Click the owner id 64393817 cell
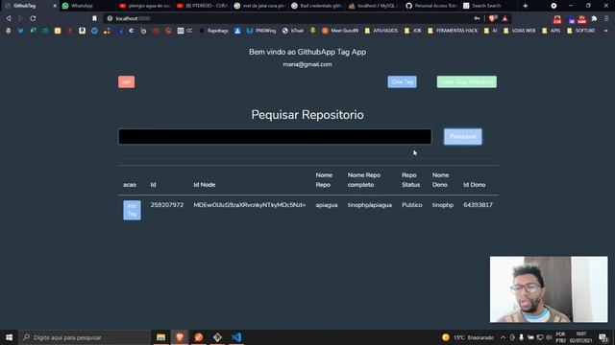This screenshot has width=615, height=345. [x=478, y=205]
